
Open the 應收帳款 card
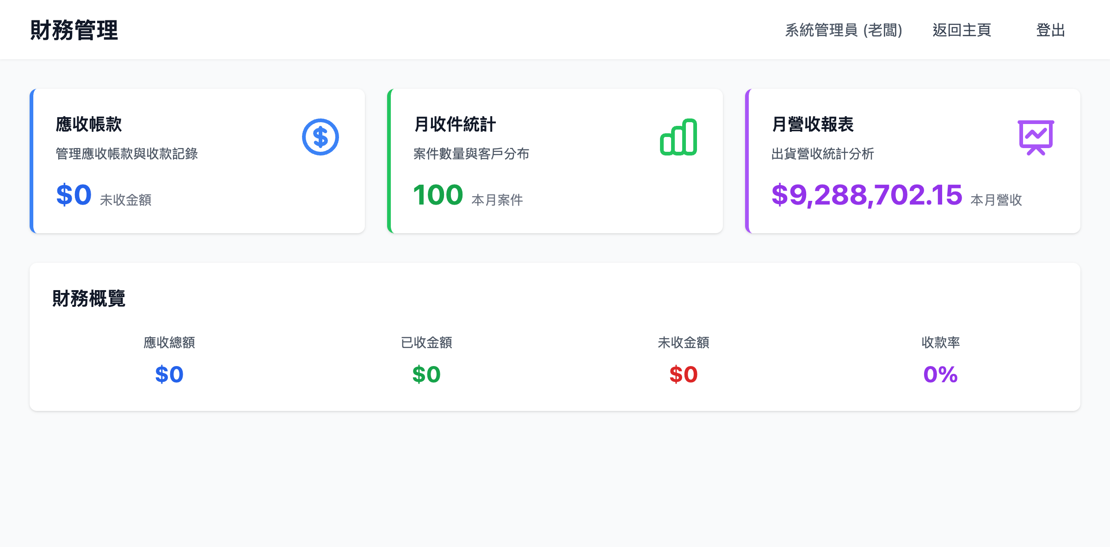point(198,161)
